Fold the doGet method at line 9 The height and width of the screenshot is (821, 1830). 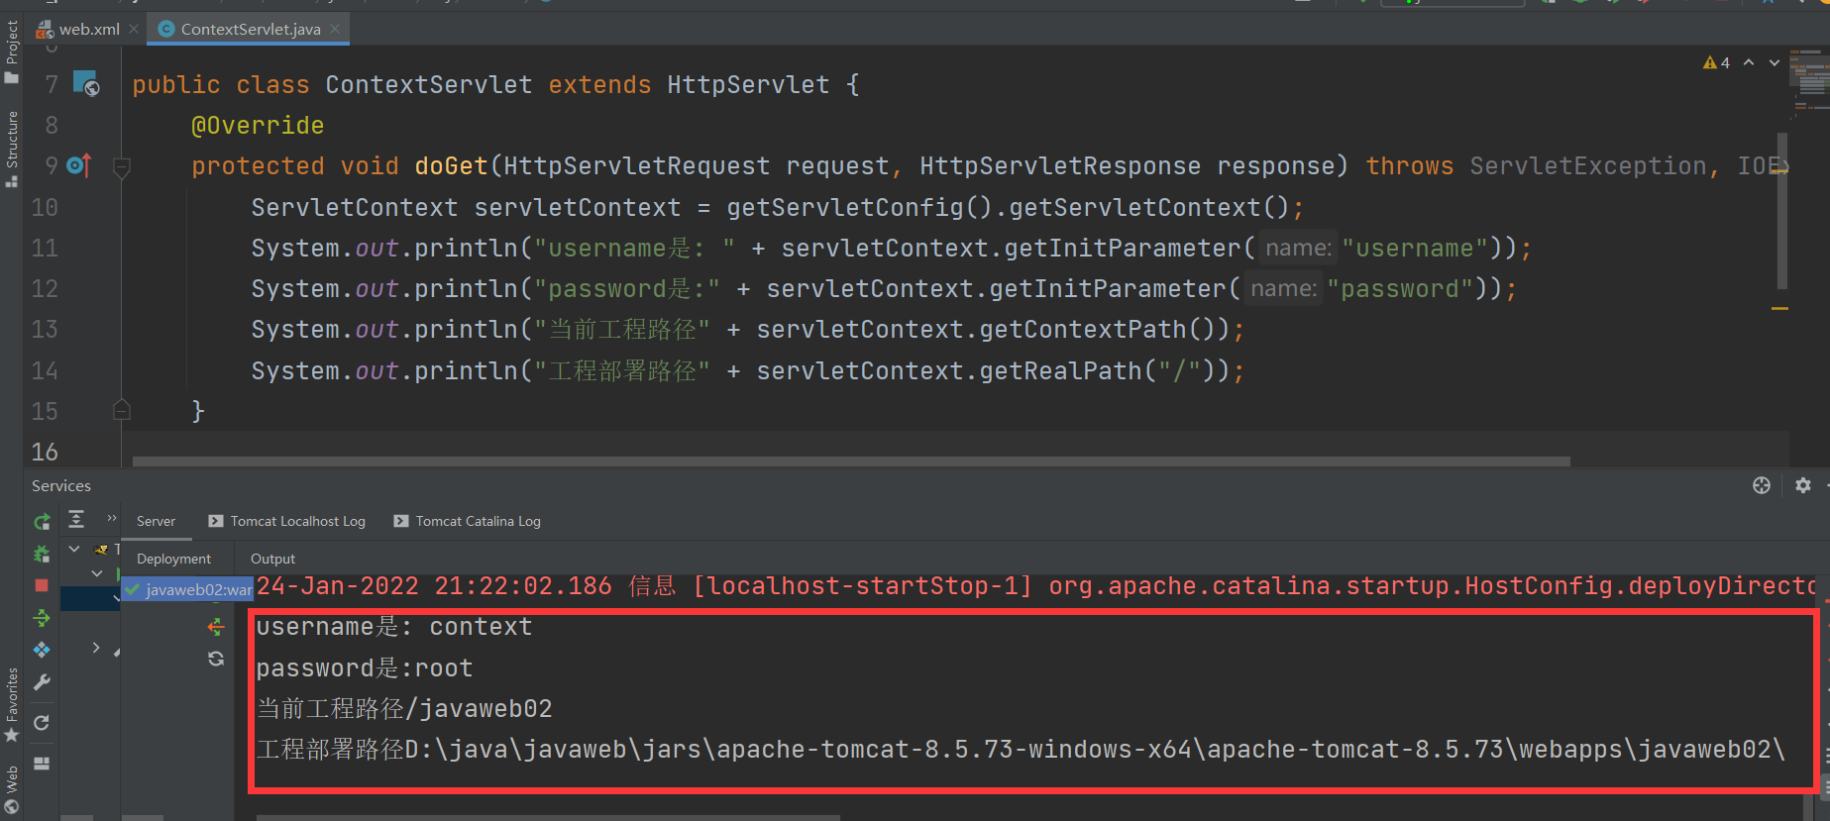pos(122,166)
